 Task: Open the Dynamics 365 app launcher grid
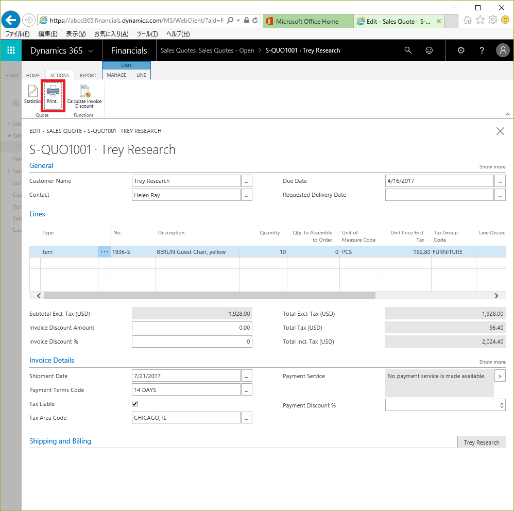tap(11, 50)
